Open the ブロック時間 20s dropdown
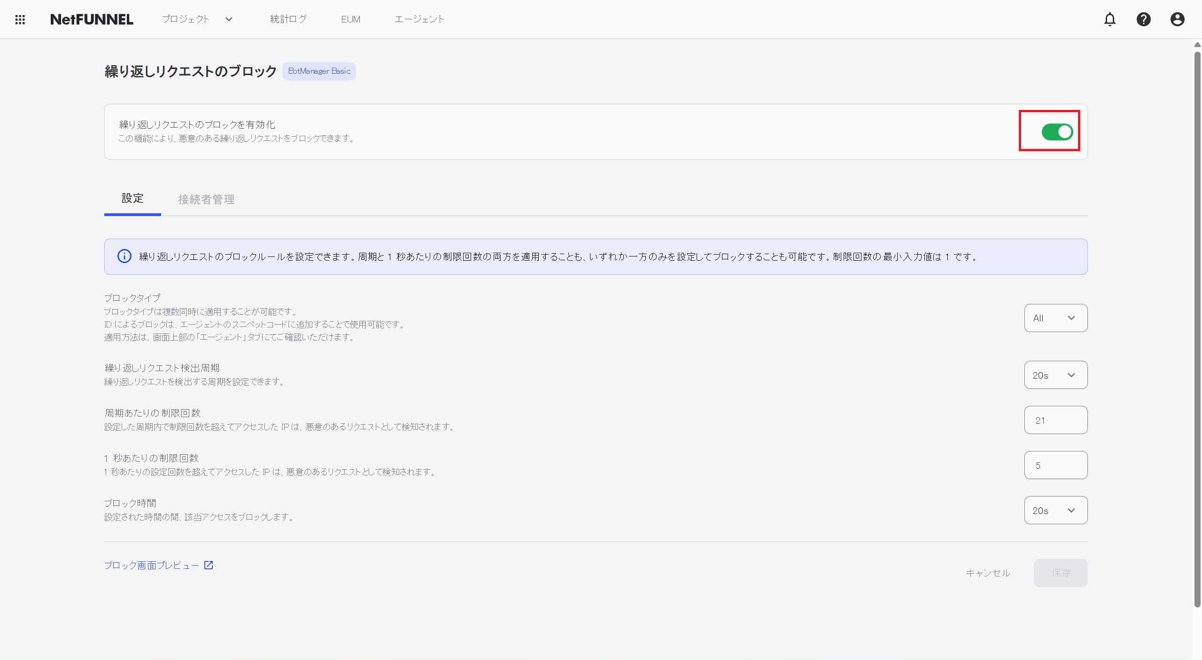The image size is (1202, 660). pos(1055,510)
